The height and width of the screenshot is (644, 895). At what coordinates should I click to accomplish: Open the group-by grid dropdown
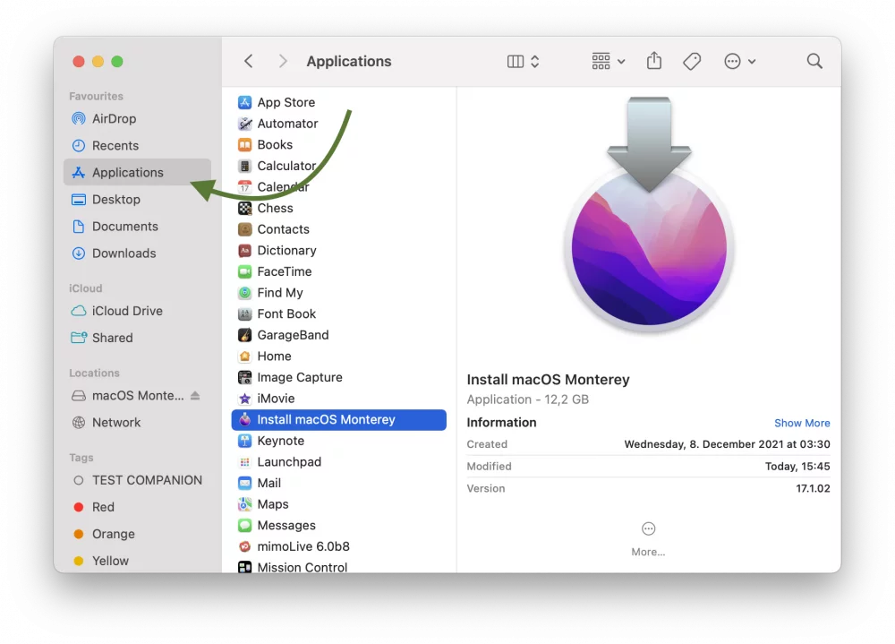(608, 61)
